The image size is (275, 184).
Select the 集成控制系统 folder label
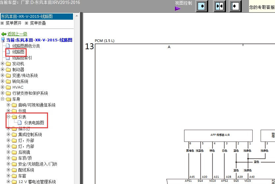pyautogui.click(x=30, y=134)
